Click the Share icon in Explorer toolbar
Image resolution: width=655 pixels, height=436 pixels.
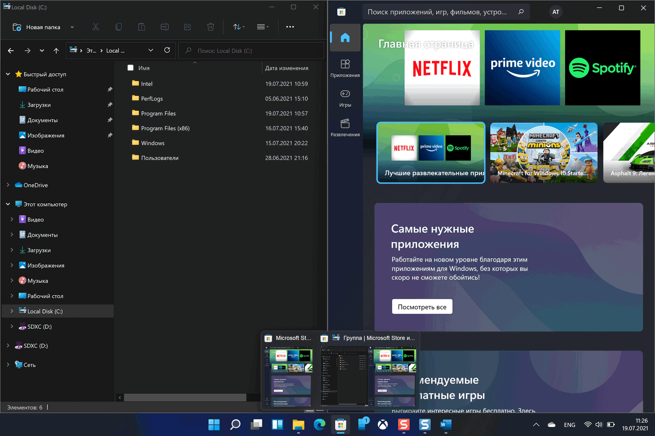click(x=188, y=27)
